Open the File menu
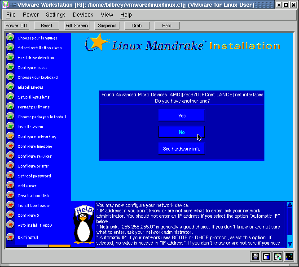299x267 pixels. (11, 15)
